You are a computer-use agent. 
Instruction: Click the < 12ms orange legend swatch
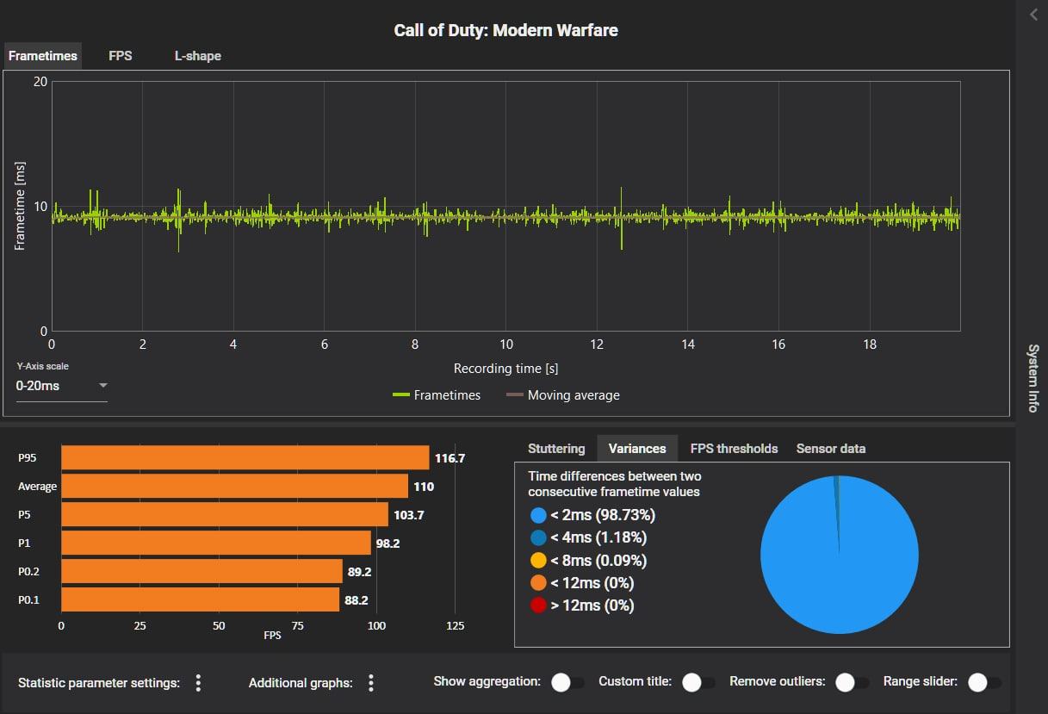[539, 583]
